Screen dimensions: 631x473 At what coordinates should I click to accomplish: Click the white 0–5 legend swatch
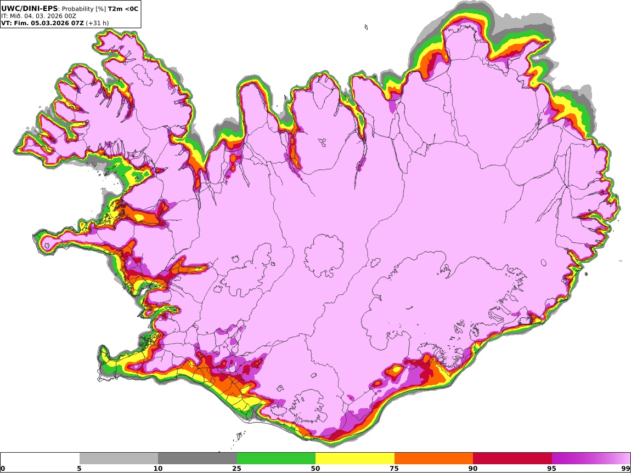coord(40,458)
